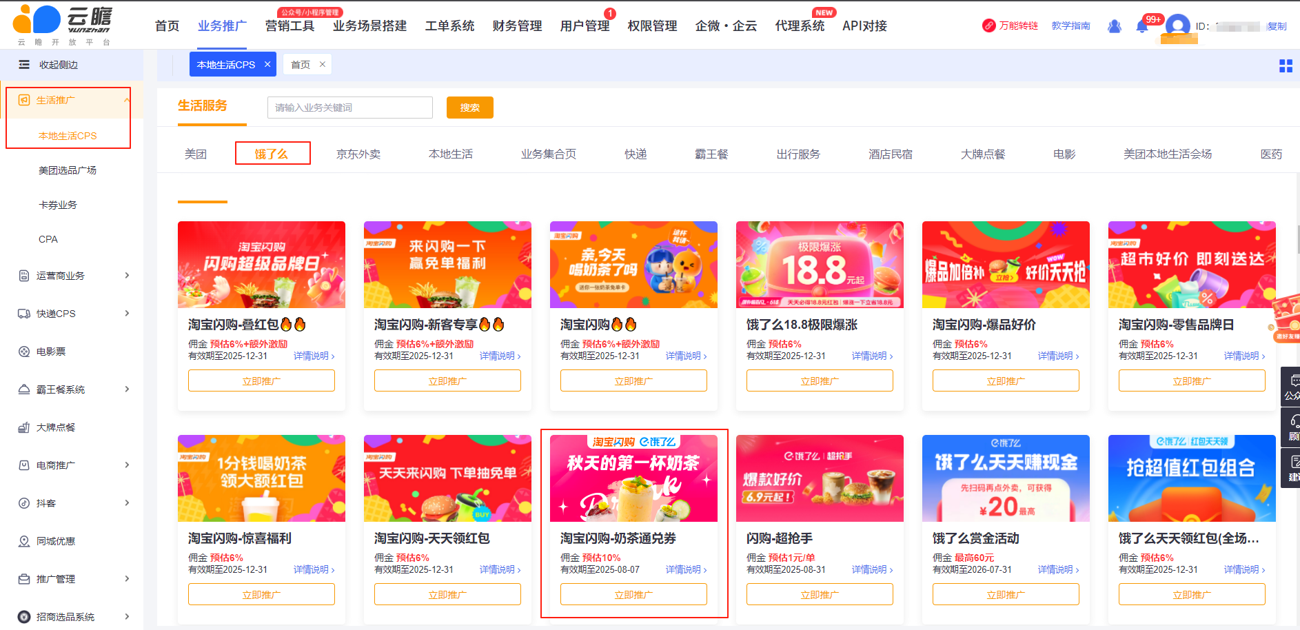Click the 招商选品系统 sidebar icon

[x=24, y=617]
